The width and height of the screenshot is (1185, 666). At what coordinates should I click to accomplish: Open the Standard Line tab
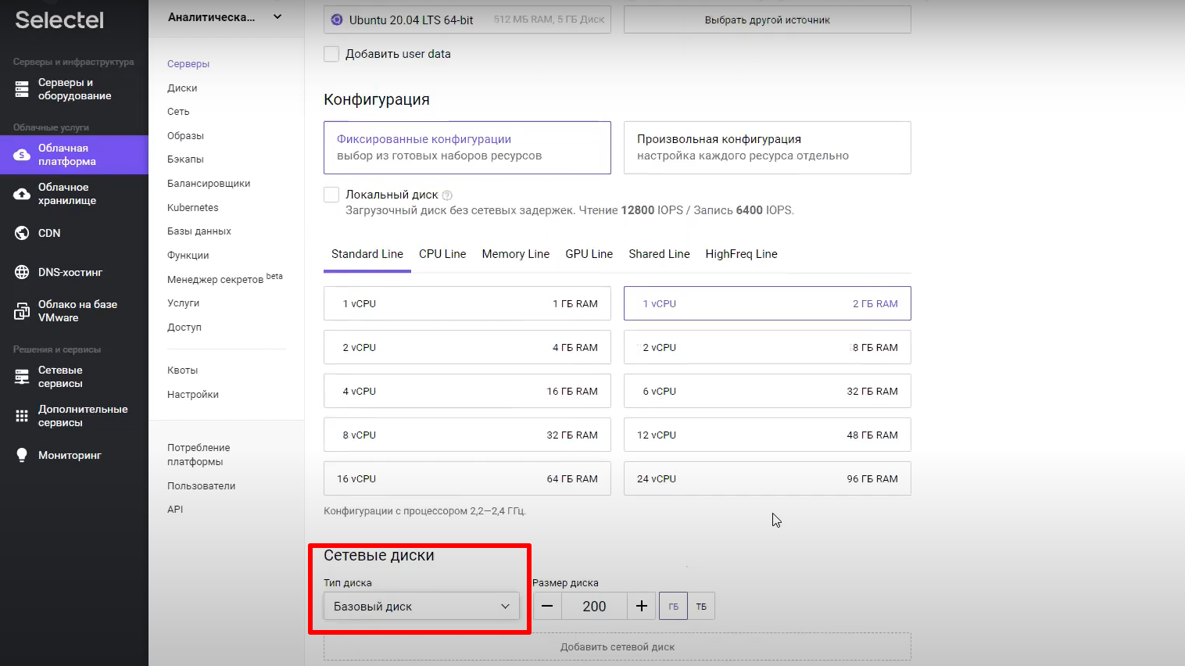pyautogui.click(x=367, y=254)
